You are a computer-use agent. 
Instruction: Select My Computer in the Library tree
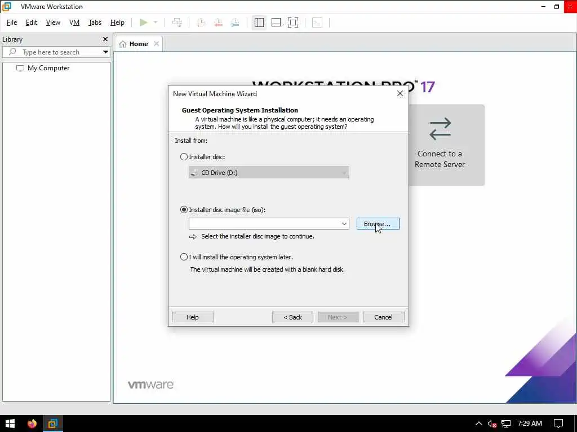click(43, 68)
